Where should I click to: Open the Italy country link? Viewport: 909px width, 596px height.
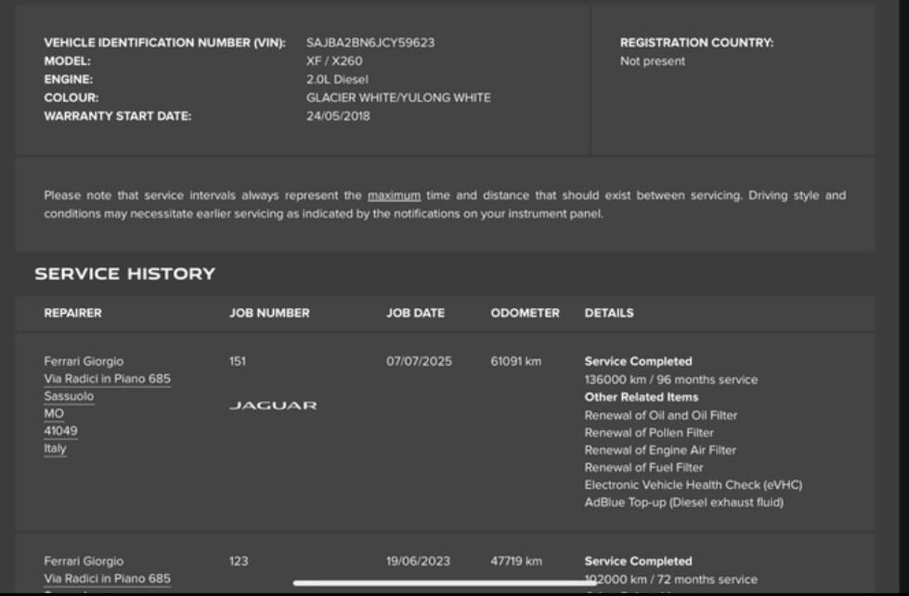coord(56,448)
